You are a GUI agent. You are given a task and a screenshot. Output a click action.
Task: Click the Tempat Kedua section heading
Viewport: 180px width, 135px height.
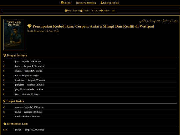click(x=15, y=101)
